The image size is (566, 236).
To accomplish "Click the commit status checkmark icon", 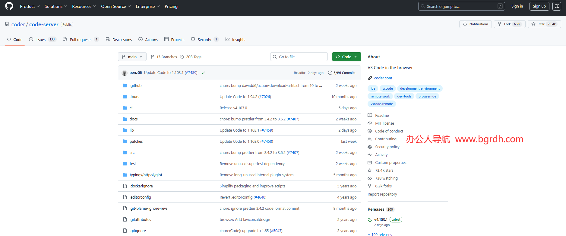I will coord(203,73).
